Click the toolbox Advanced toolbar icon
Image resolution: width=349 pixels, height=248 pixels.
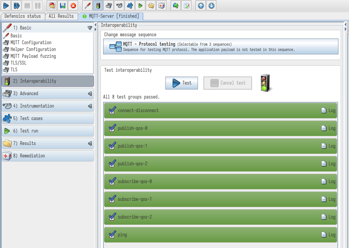[x=109, y=5]
